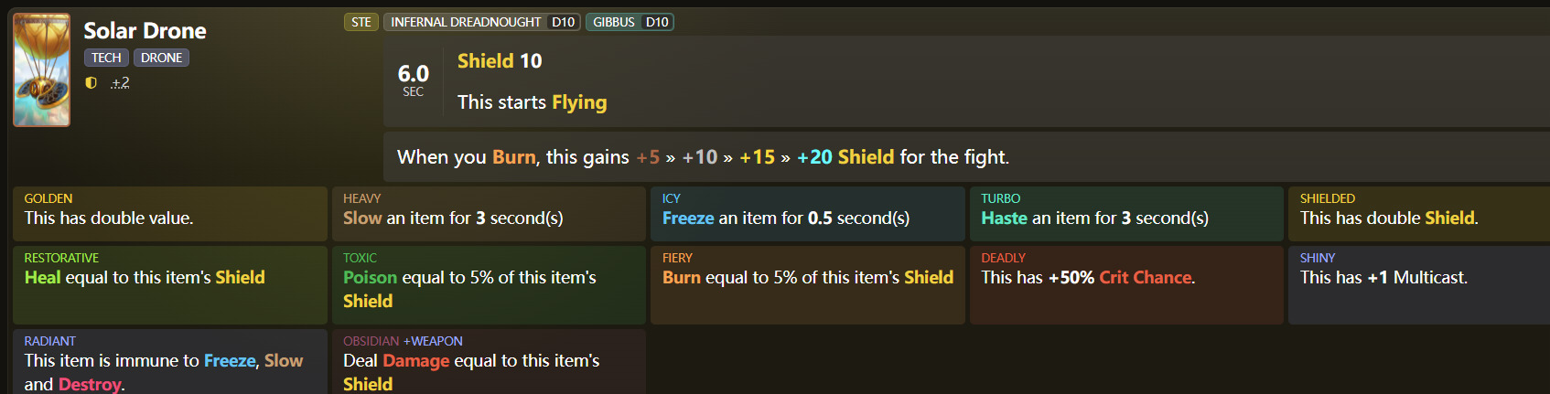This screenshot has width=1550, height=394.
Task: Click the STE badge
Action: pyautogui.click(x=361, y=22)
